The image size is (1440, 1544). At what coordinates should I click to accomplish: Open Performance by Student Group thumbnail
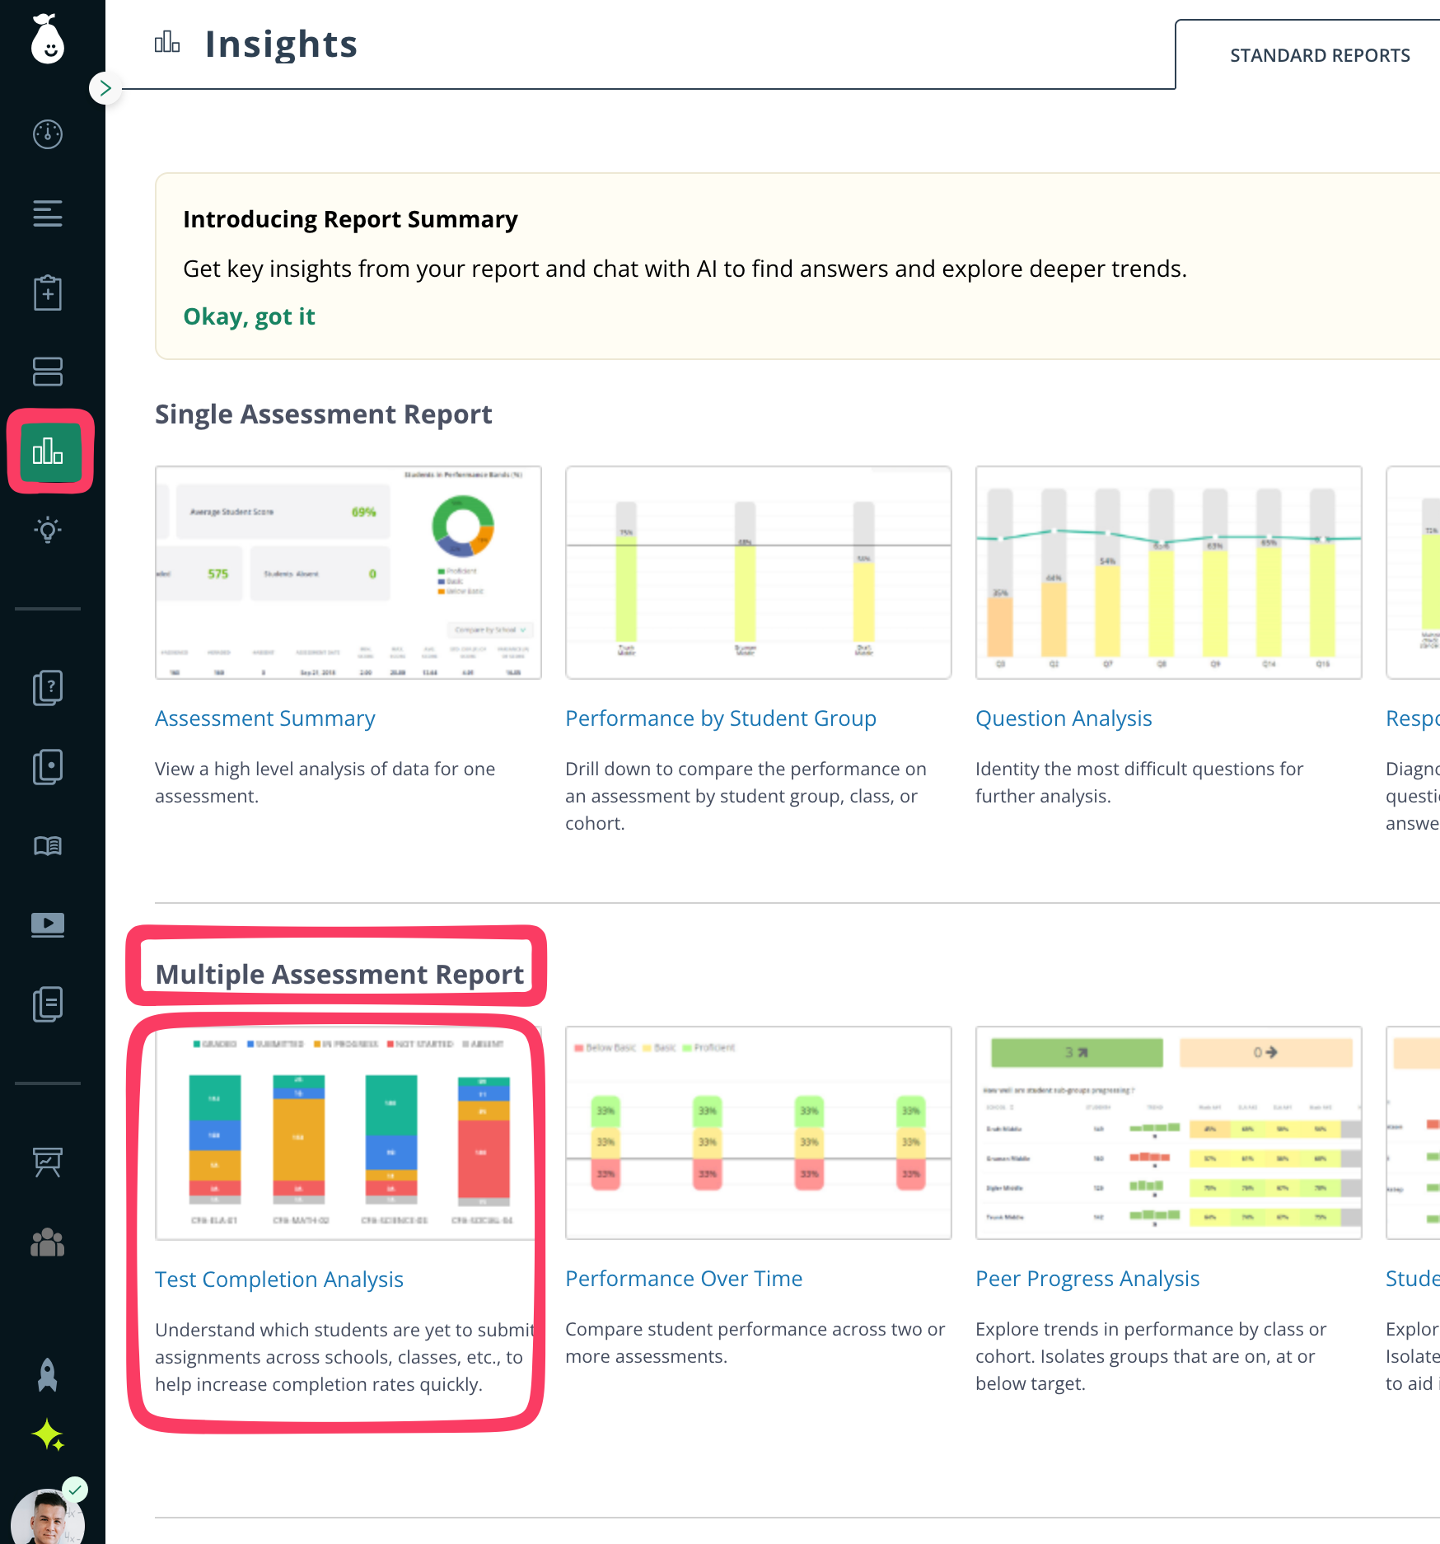click(x=759, y=573)
